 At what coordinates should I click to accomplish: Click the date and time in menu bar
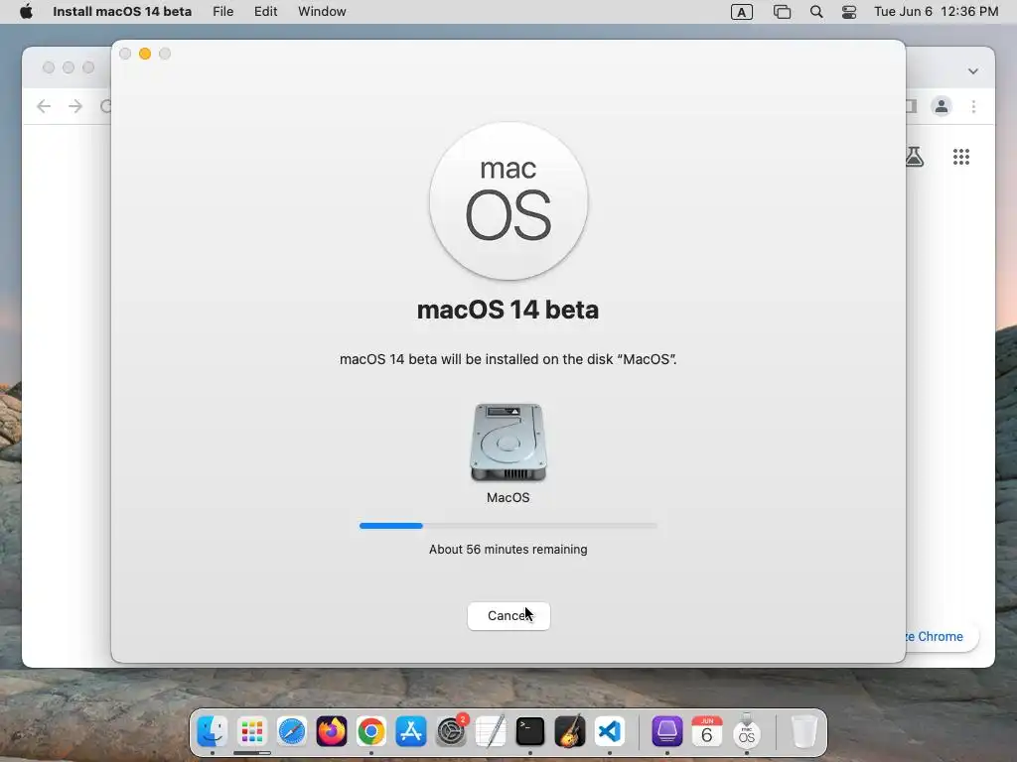pos(936,12)
